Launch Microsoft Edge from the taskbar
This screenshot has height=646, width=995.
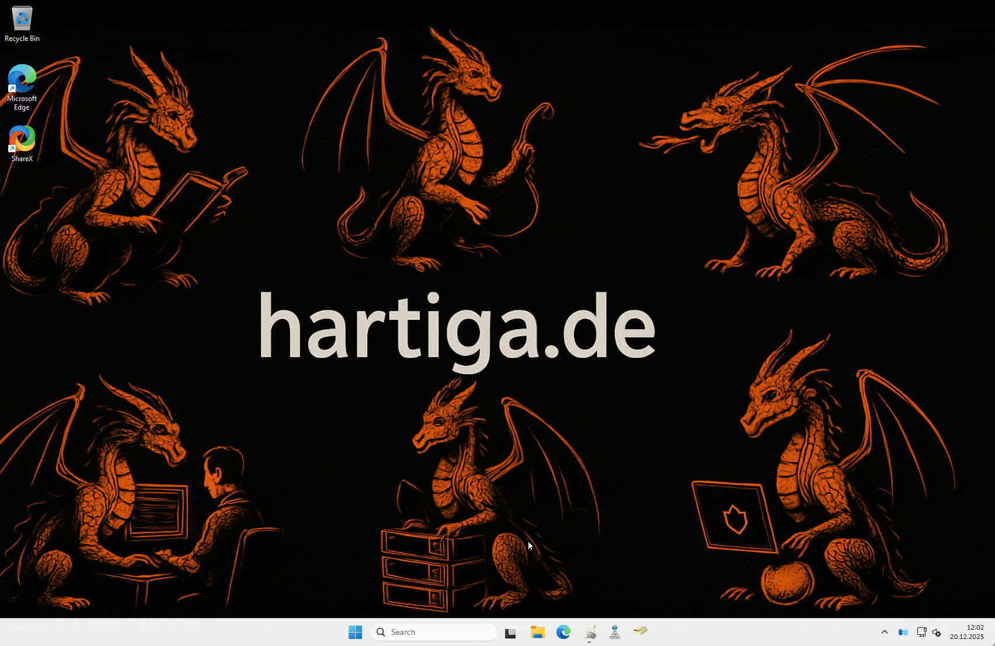click(x=563, y=632)
